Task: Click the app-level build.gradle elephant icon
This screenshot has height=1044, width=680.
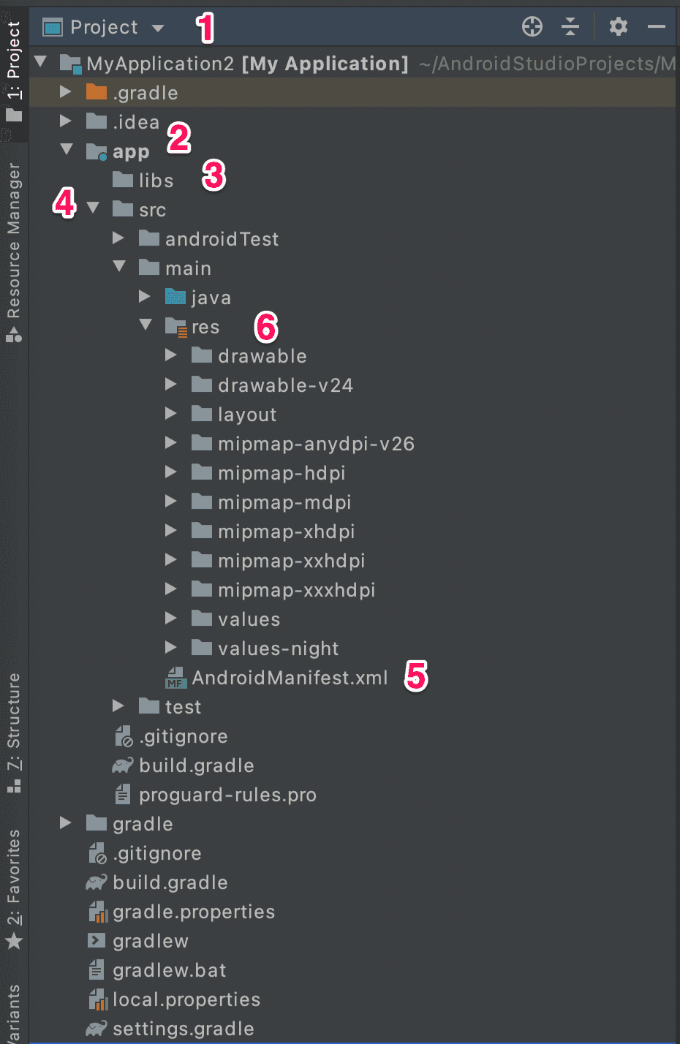Action: point(122,765)
